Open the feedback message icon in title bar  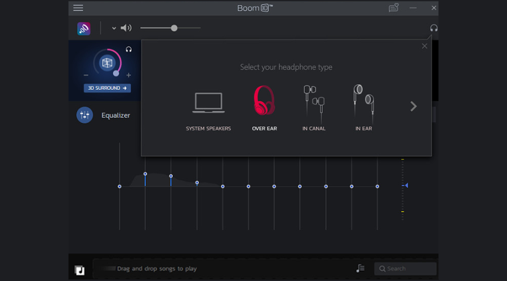394,7
